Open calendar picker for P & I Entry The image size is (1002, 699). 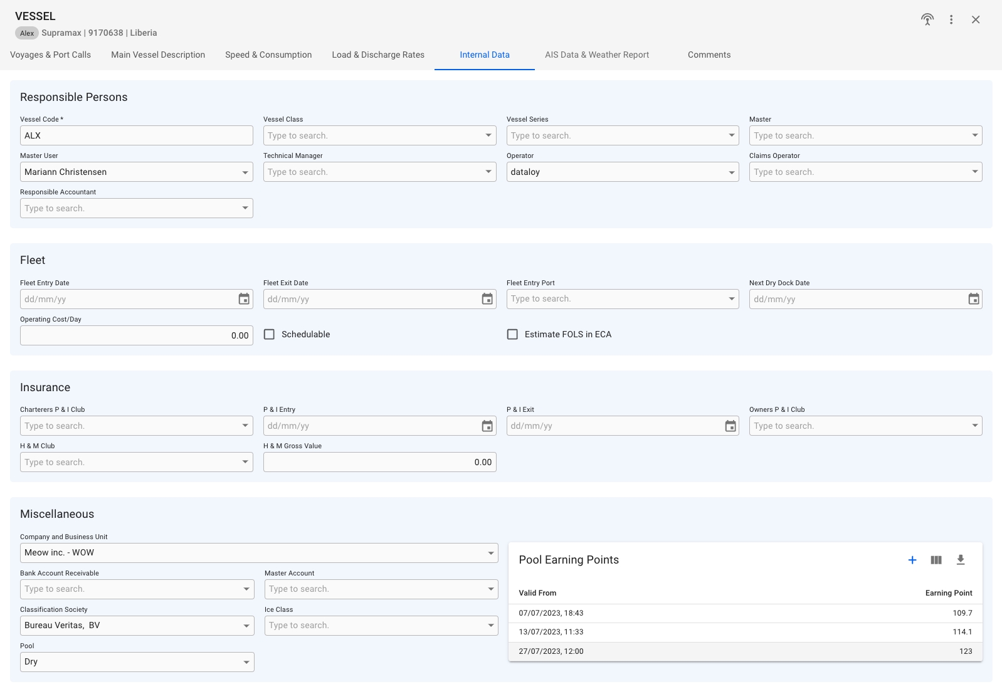click(487, 426)
